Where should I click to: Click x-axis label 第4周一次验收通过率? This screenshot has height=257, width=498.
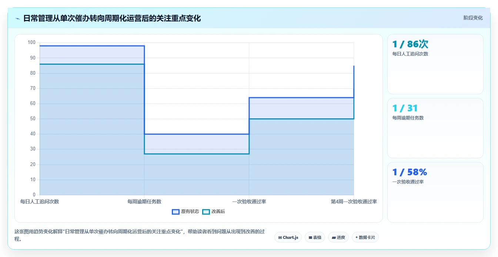tap(354, 202)
